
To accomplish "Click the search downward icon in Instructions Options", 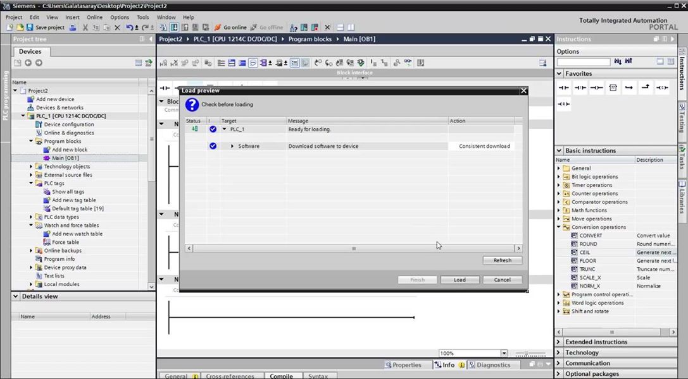I will pos(618,62).
